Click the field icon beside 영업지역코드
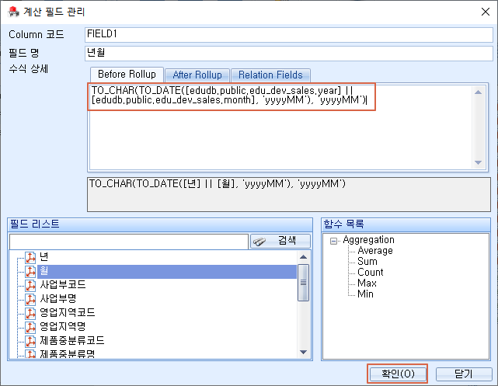 coord(30,313)
